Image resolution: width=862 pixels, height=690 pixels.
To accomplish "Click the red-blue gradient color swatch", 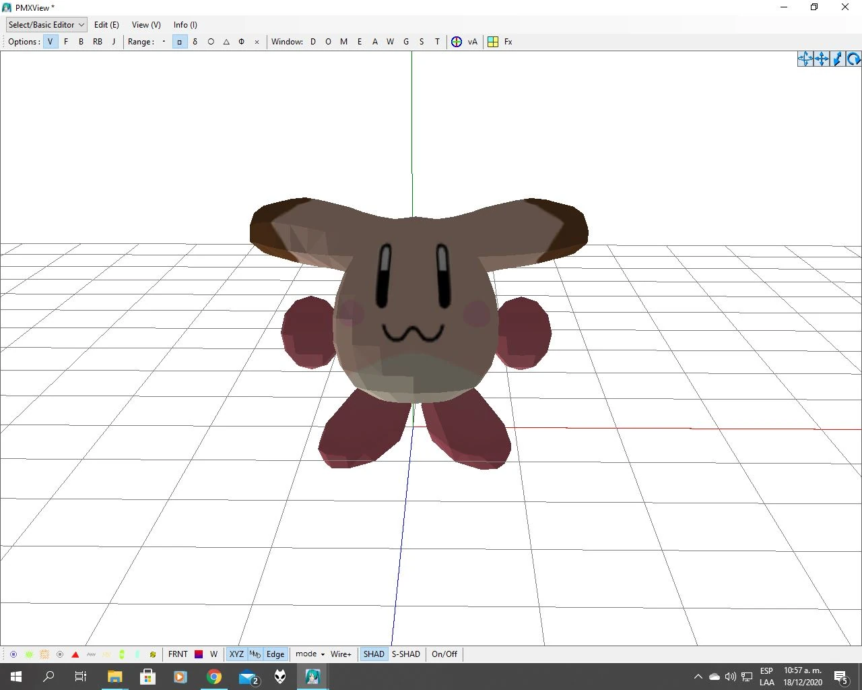I will pos(199,654).
